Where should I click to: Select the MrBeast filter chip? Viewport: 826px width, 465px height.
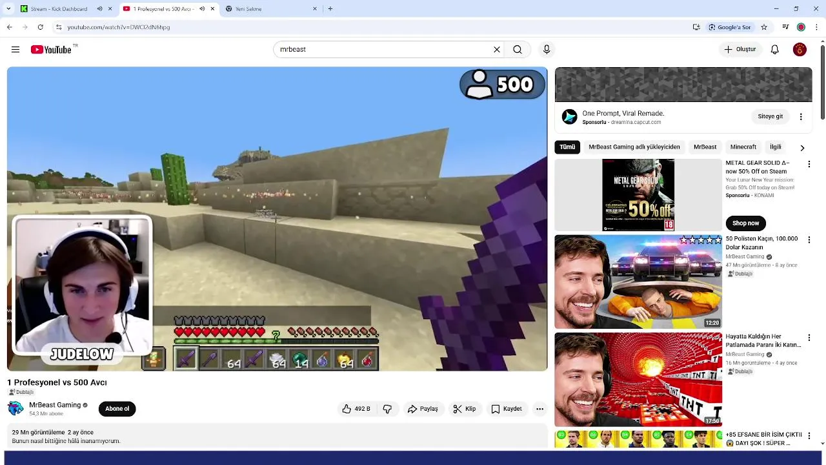coord(705,147)
